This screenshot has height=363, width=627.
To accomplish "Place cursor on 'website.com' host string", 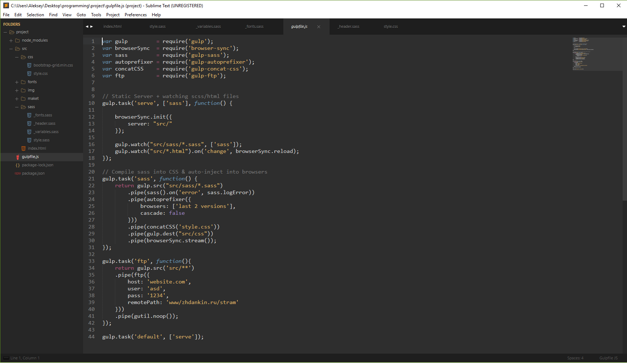I will coord(168,282).
